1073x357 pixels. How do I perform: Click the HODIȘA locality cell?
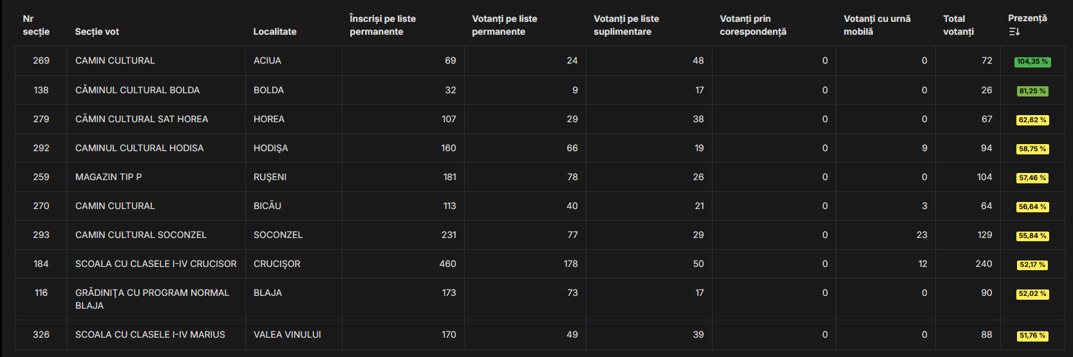[270, 148]
